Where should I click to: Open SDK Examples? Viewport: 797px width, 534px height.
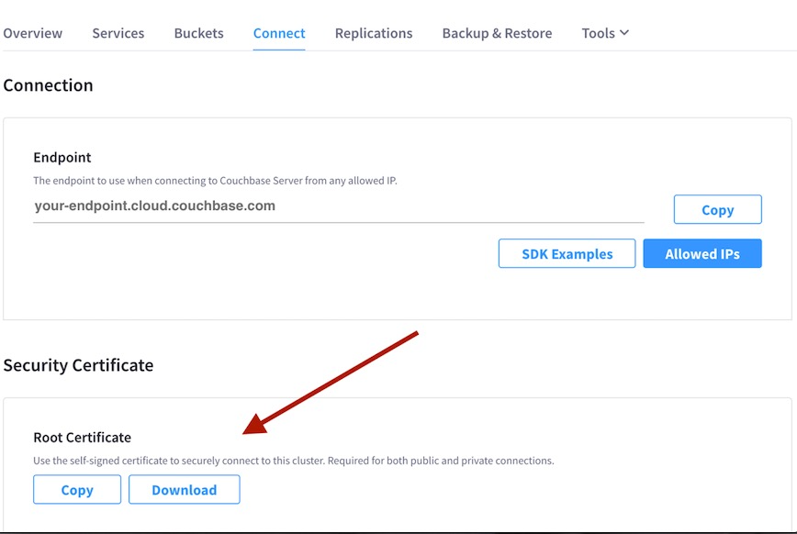pyautogui.click(x=567, y=254)
